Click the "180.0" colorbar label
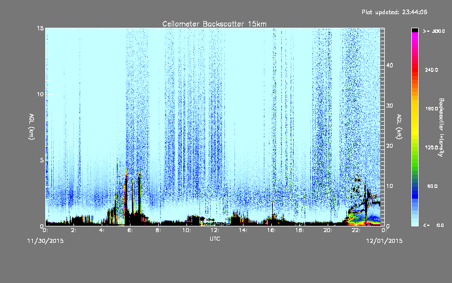Image resolution: width=452 pixels, height=283 pixels. tap(432, 109)
